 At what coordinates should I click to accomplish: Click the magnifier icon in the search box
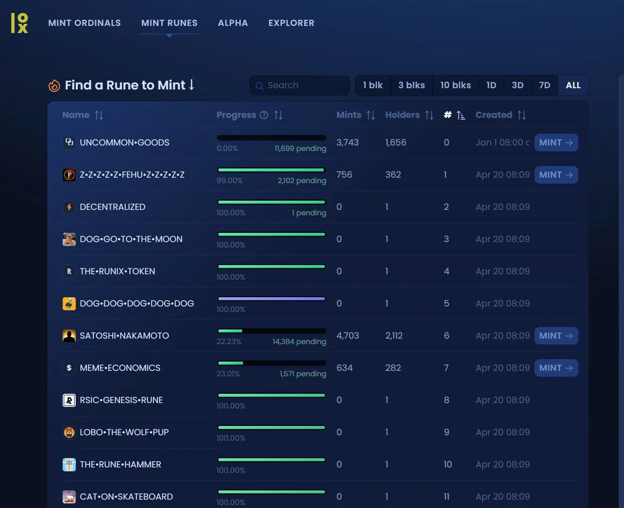pyautogui.click(x=259, y=86)
